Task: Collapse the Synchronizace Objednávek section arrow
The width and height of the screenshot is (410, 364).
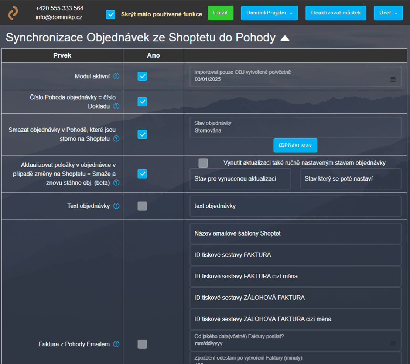Action: pos(285,38)
